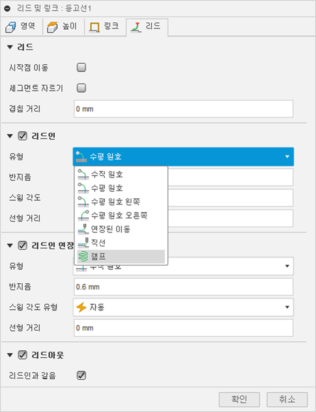Close the 수평 원호 유형 dropdown
Image resolution: width=316 pixels, height=412 pixels.
tap(183, 157)
